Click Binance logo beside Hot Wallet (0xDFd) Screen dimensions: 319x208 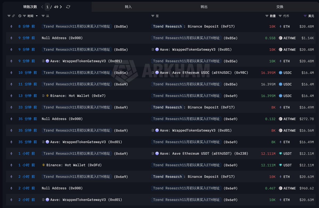[x=44, y=165]
